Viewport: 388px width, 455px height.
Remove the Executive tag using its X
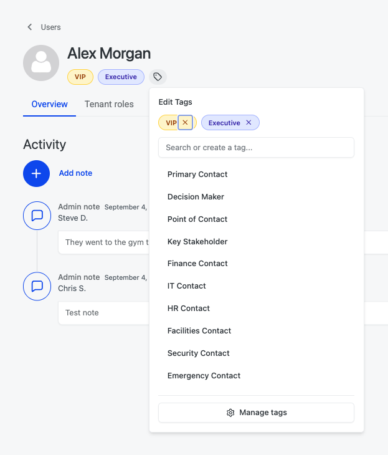pos(248,123)
